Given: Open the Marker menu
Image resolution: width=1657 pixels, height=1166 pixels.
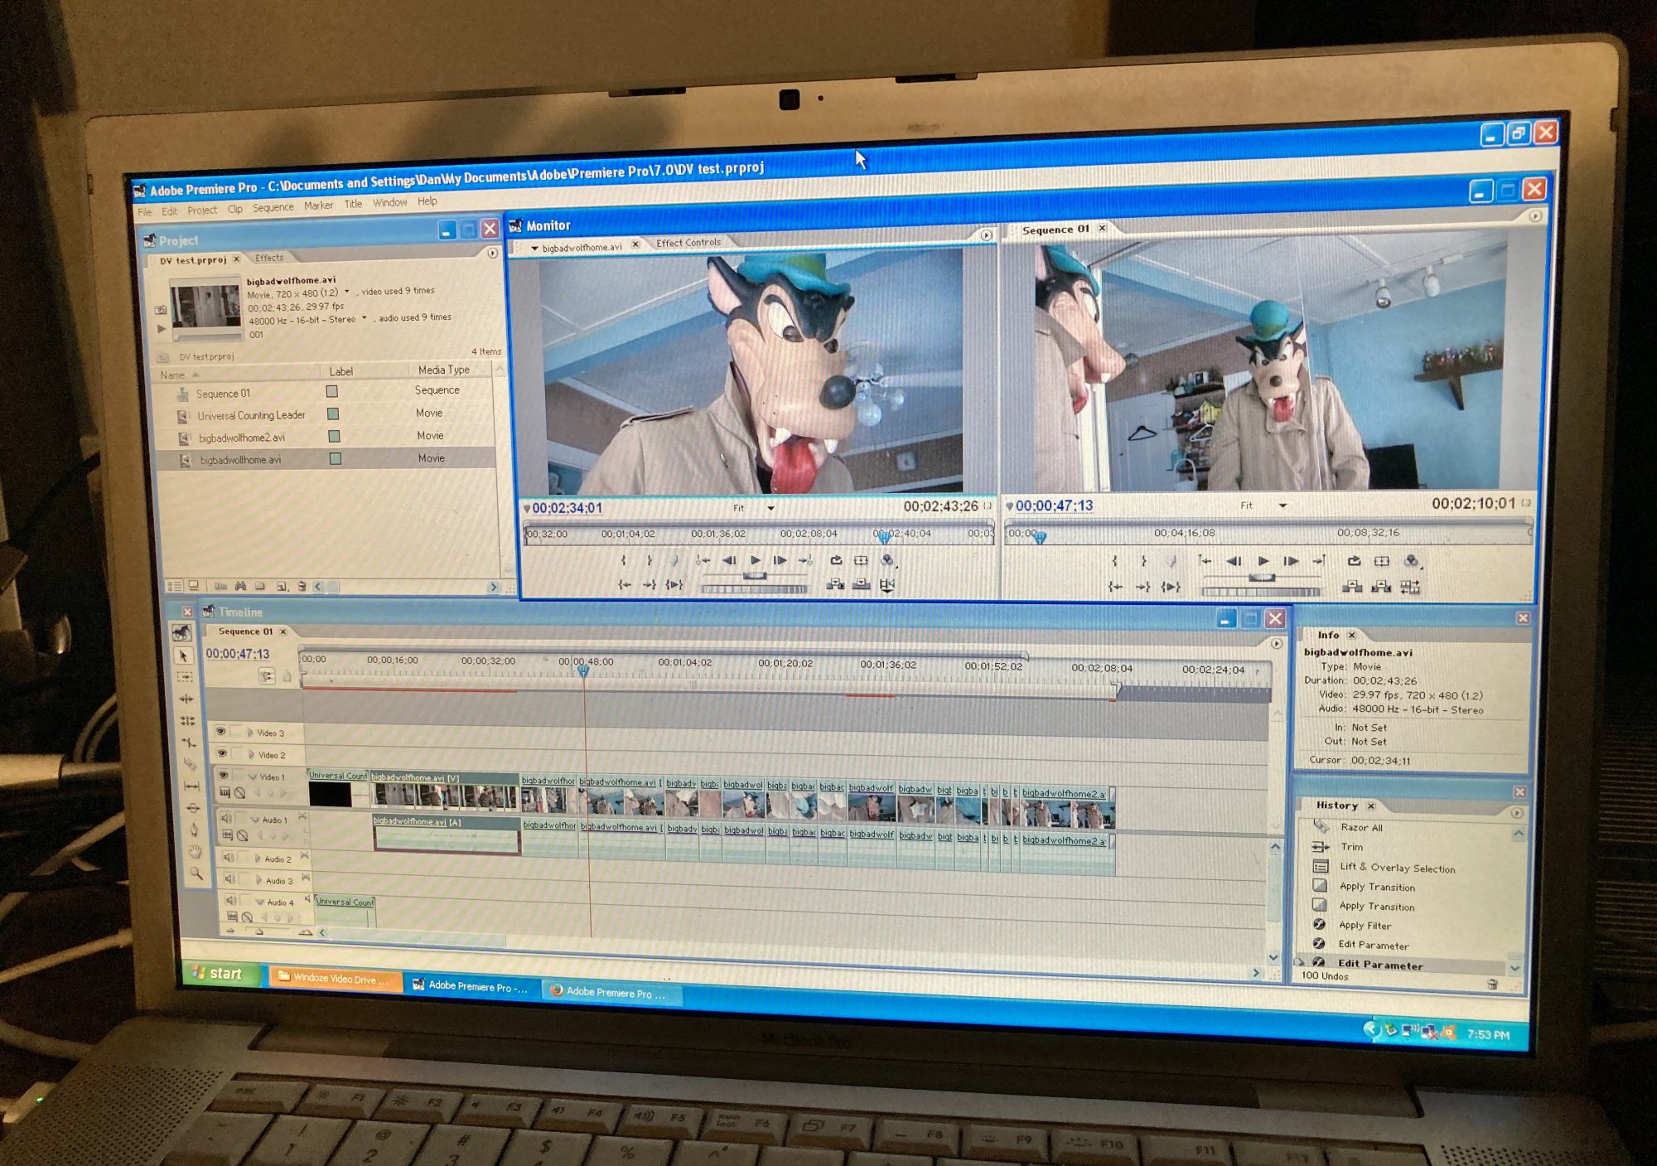Looking at the screenshot, I should click(318, 206).
